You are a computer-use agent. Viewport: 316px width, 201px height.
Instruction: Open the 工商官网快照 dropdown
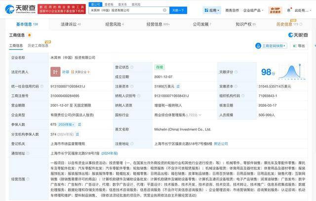pos(271,45)
